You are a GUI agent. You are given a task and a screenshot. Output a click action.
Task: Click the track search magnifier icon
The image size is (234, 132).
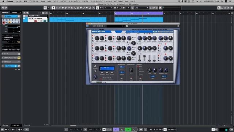46,13
